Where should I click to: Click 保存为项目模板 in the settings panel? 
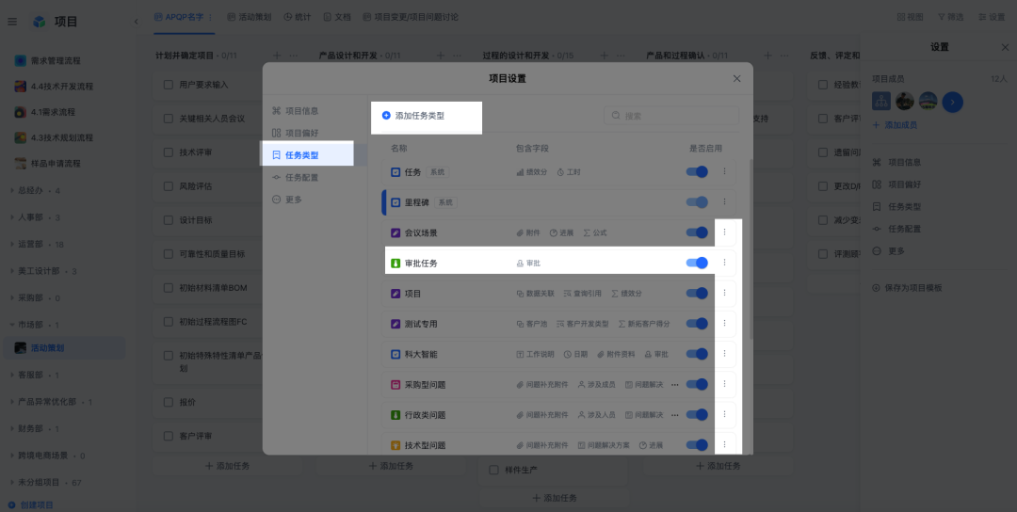(907, 288)
